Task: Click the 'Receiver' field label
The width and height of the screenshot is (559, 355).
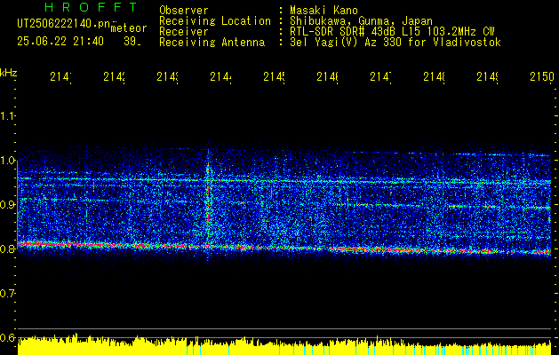Action: click(184, 32)
